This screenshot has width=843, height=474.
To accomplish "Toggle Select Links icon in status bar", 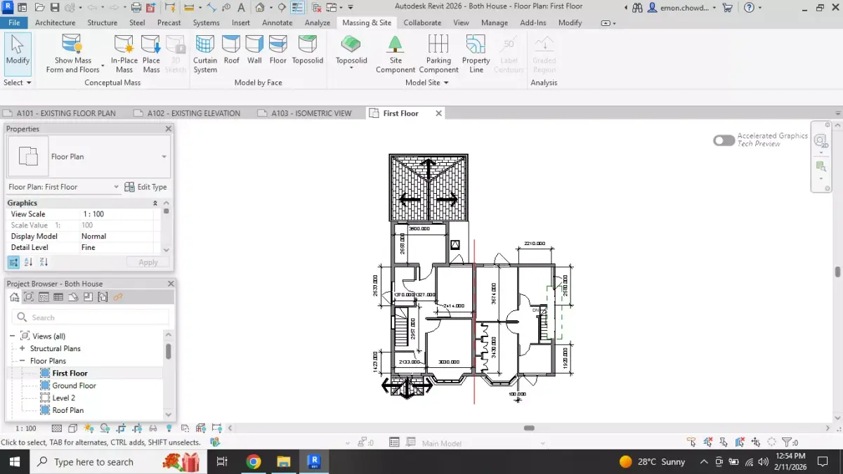I will [x=691, y=442].
